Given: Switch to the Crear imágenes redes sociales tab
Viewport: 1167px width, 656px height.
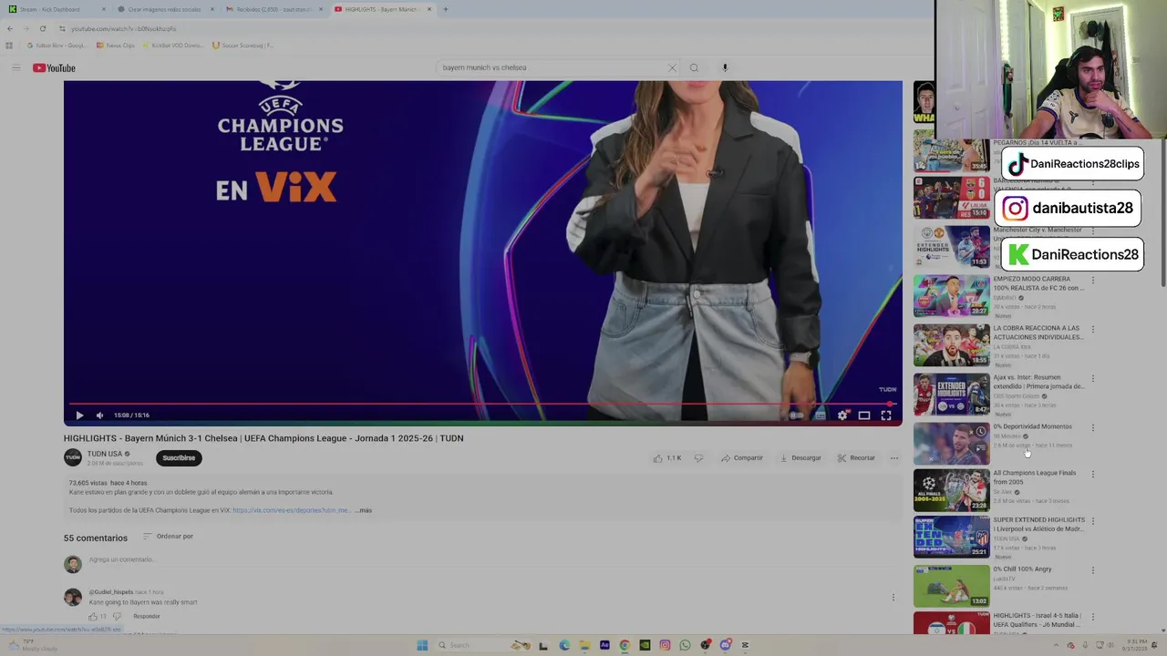Looking at the screenshot, I should click(165, 9).
